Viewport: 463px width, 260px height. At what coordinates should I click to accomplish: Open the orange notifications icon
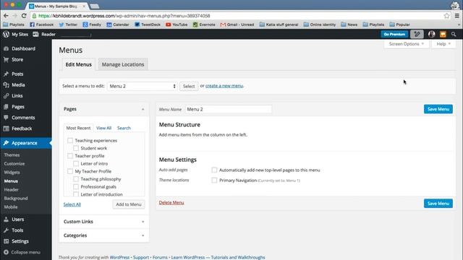[443, 34]
